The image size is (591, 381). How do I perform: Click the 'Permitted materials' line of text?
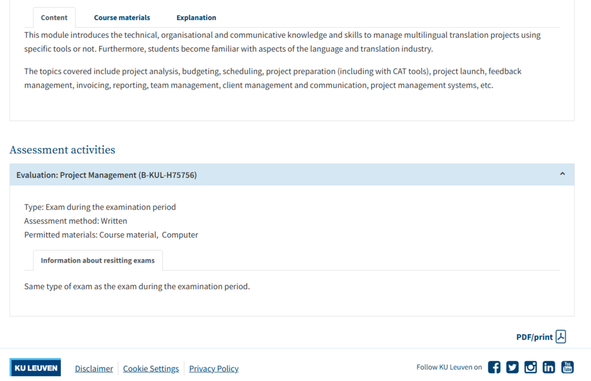click(x=111, y=235)
